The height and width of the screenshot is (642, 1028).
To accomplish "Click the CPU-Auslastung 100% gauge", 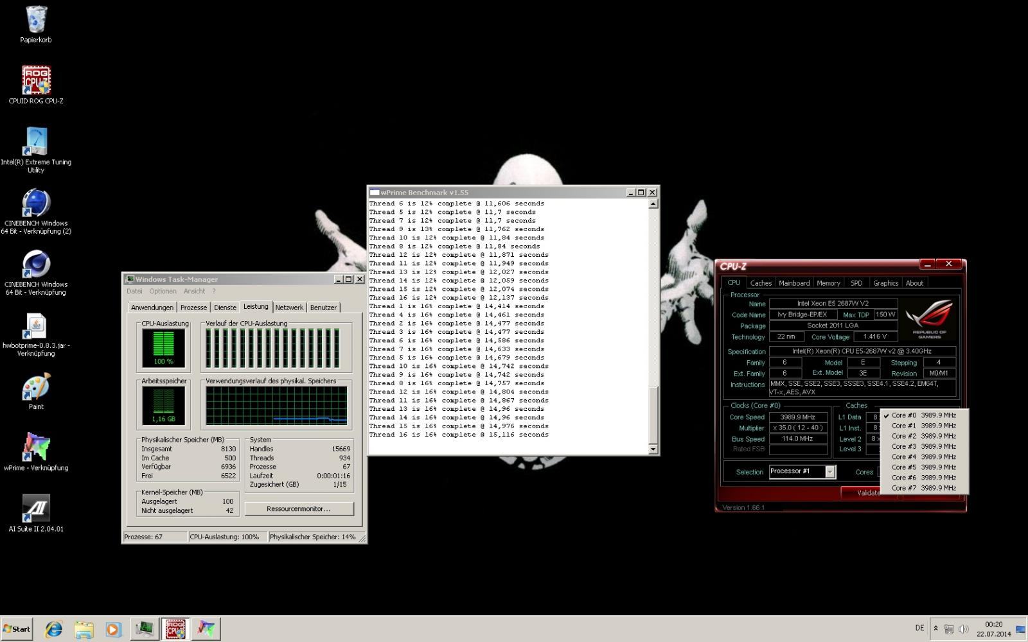I will point(164,348).
